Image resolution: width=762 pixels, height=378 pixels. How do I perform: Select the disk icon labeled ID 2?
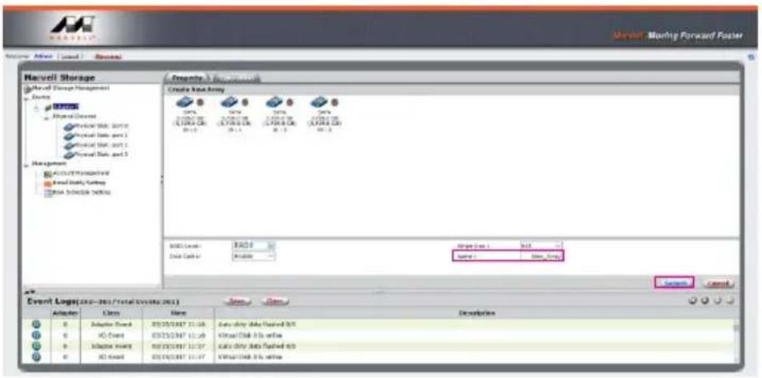tap(275, 102)
